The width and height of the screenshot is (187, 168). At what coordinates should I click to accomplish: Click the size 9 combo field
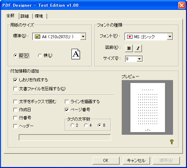point(134,59)
